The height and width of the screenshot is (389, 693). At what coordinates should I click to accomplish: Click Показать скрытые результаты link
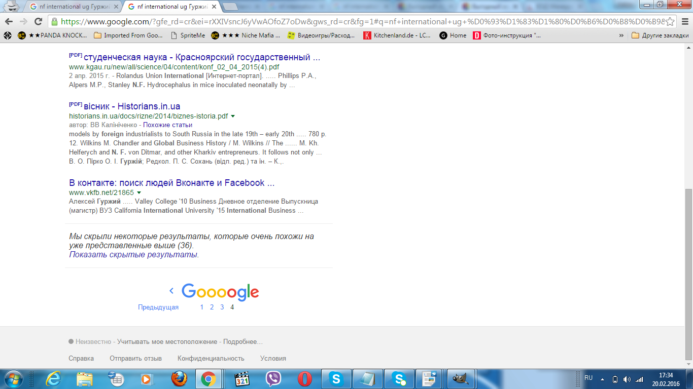tap(134, 254)
